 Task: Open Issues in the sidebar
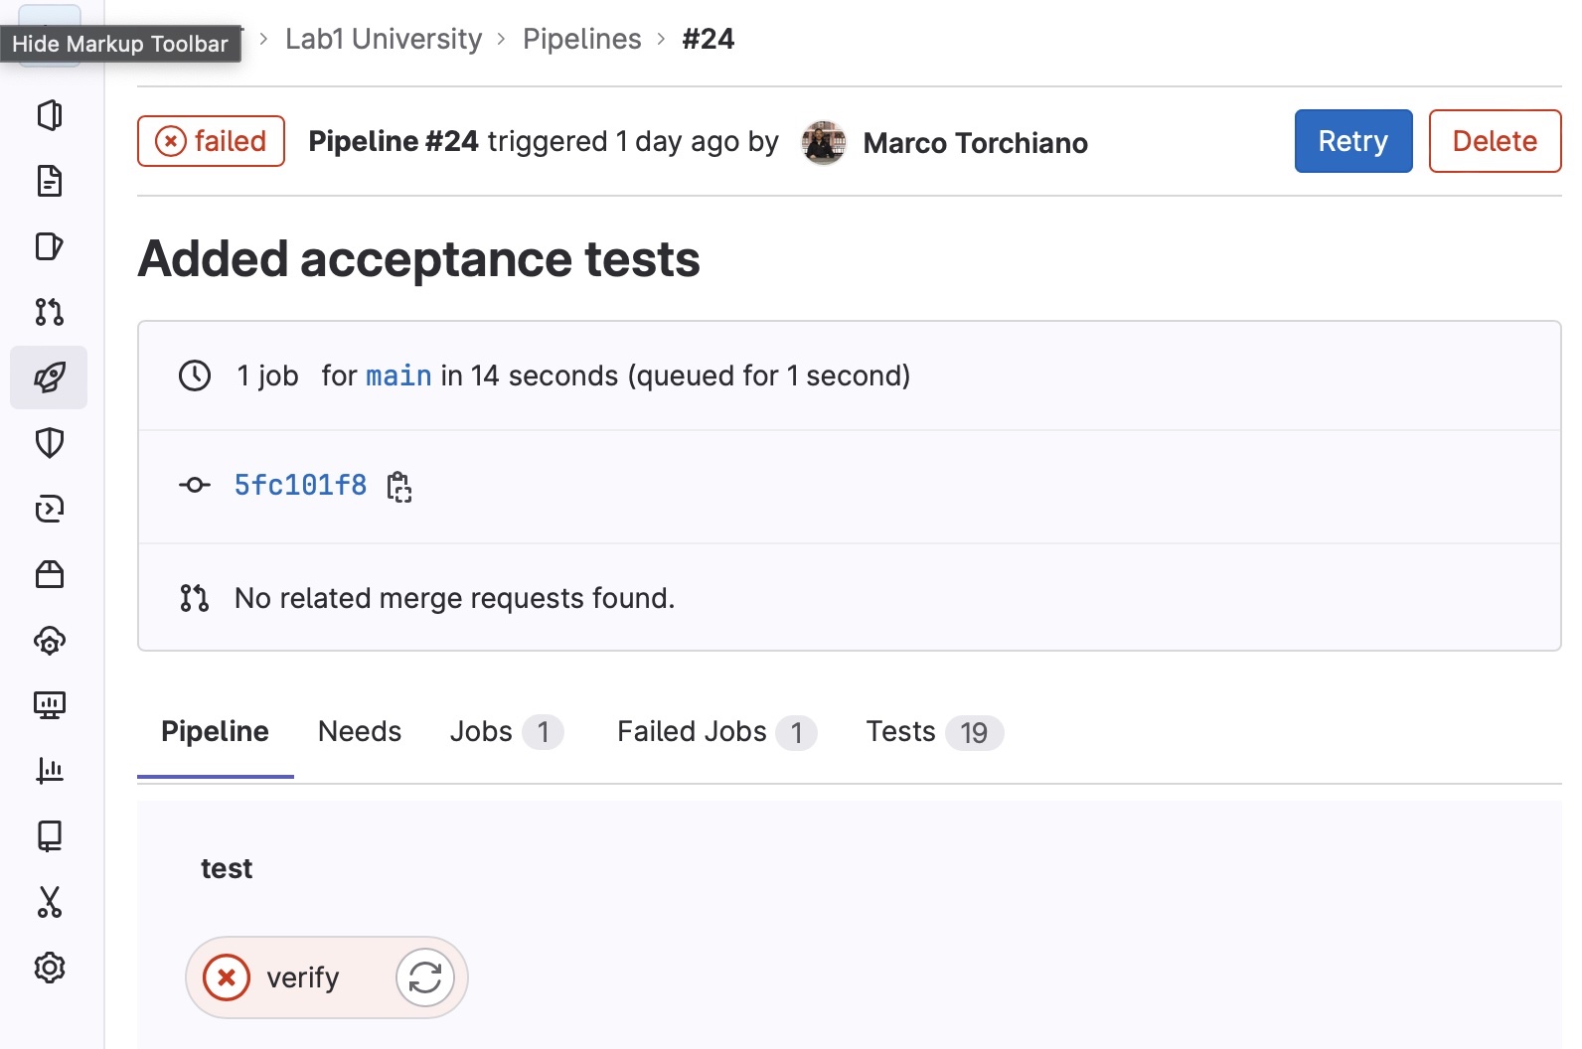pos(49,246)
